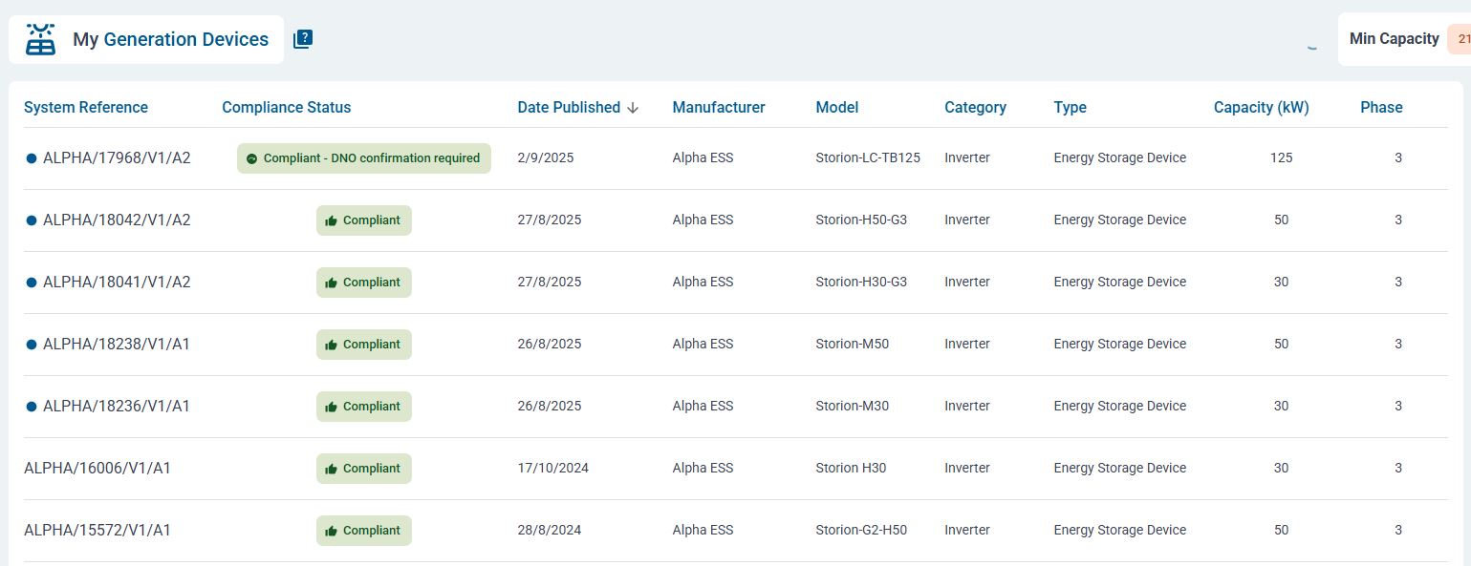Click date 26/8/2025 in Storion-M30 row
This screenshot has height=566, width=1471.
click(x=550, y=407)
